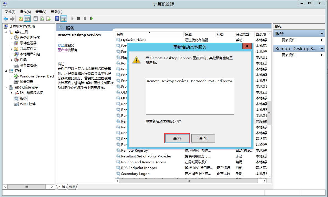
Task: Click the Back arrow toolbar icon
Action: (6, 19)
